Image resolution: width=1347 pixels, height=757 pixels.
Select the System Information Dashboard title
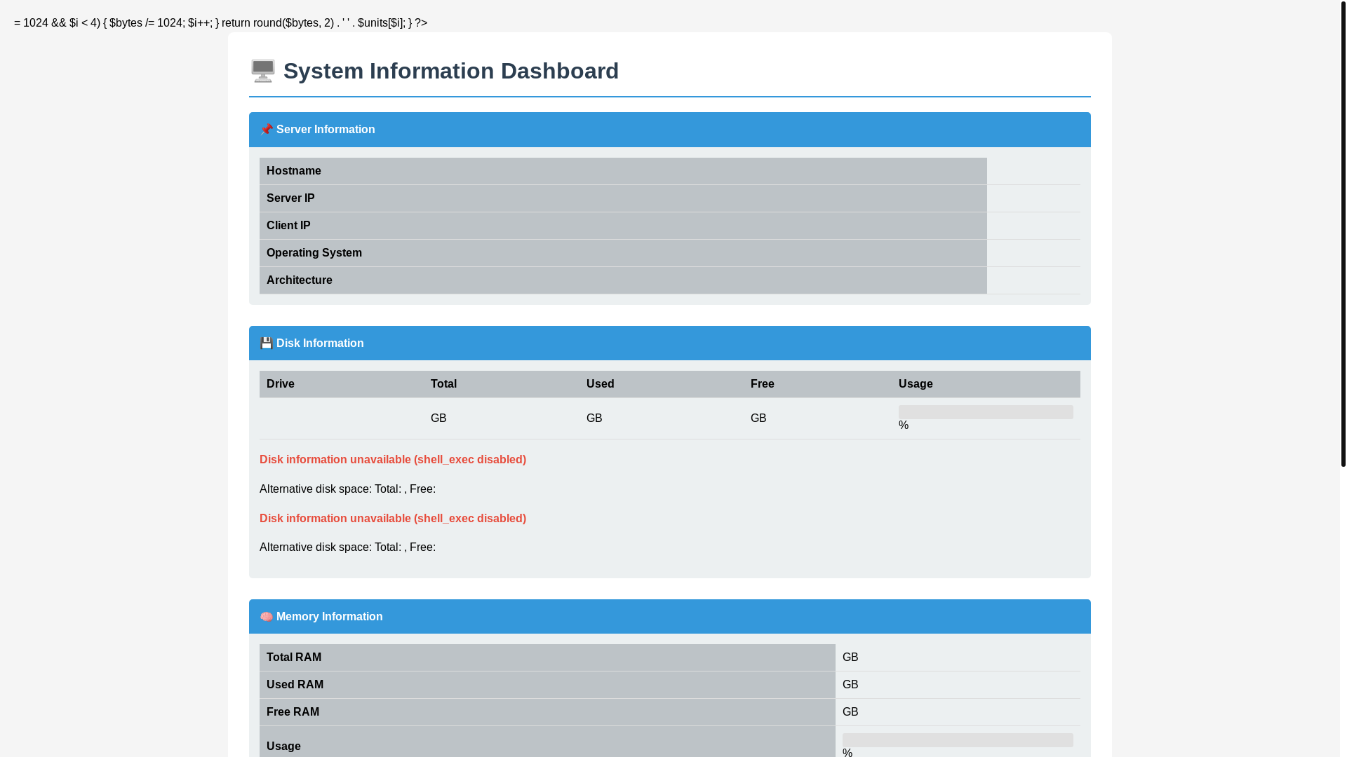[451, 71]
